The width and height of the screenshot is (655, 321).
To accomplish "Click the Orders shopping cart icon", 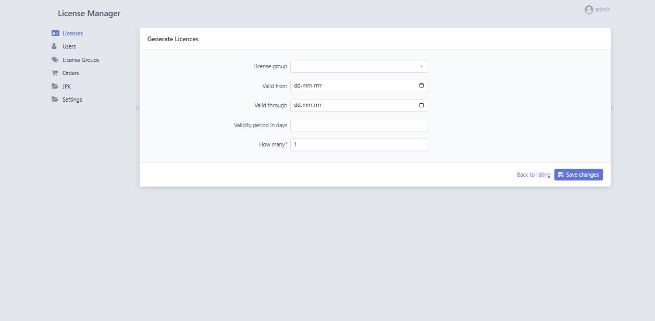I will click(x=55, y=73).
